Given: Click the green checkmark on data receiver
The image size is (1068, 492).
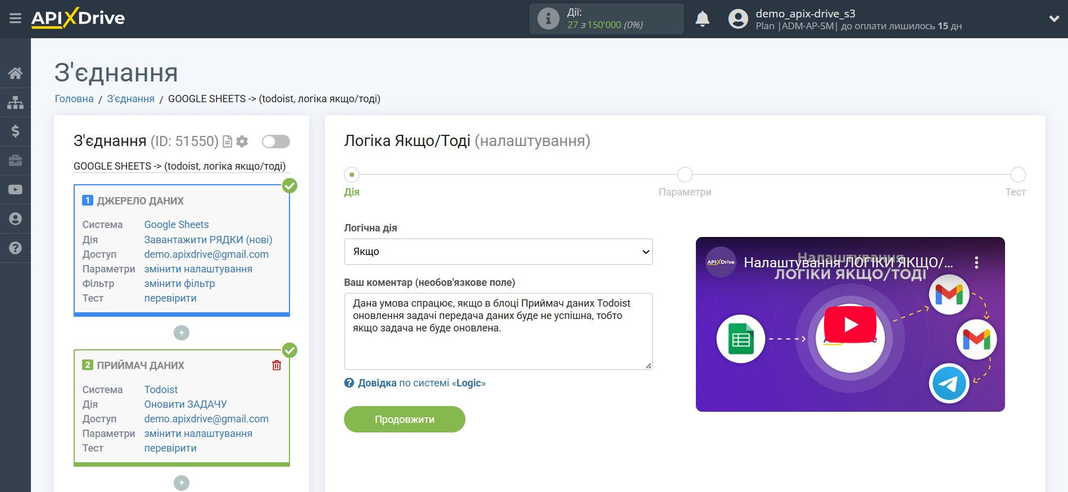Looking at the screenshot, I should [289, 350].
